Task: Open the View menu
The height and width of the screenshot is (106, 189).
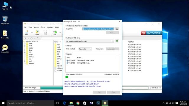Action: [30, 27]
